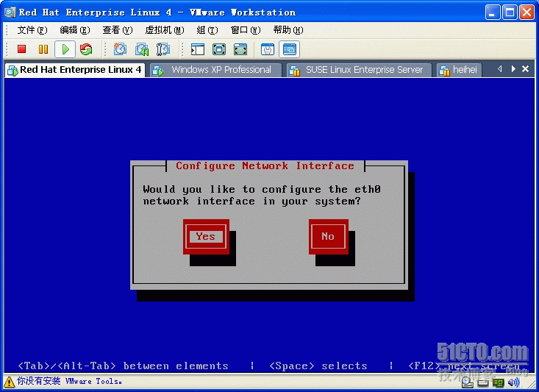
Task: Choose No in Configure Network Interface dialog
Action: (x=328, y=236)
